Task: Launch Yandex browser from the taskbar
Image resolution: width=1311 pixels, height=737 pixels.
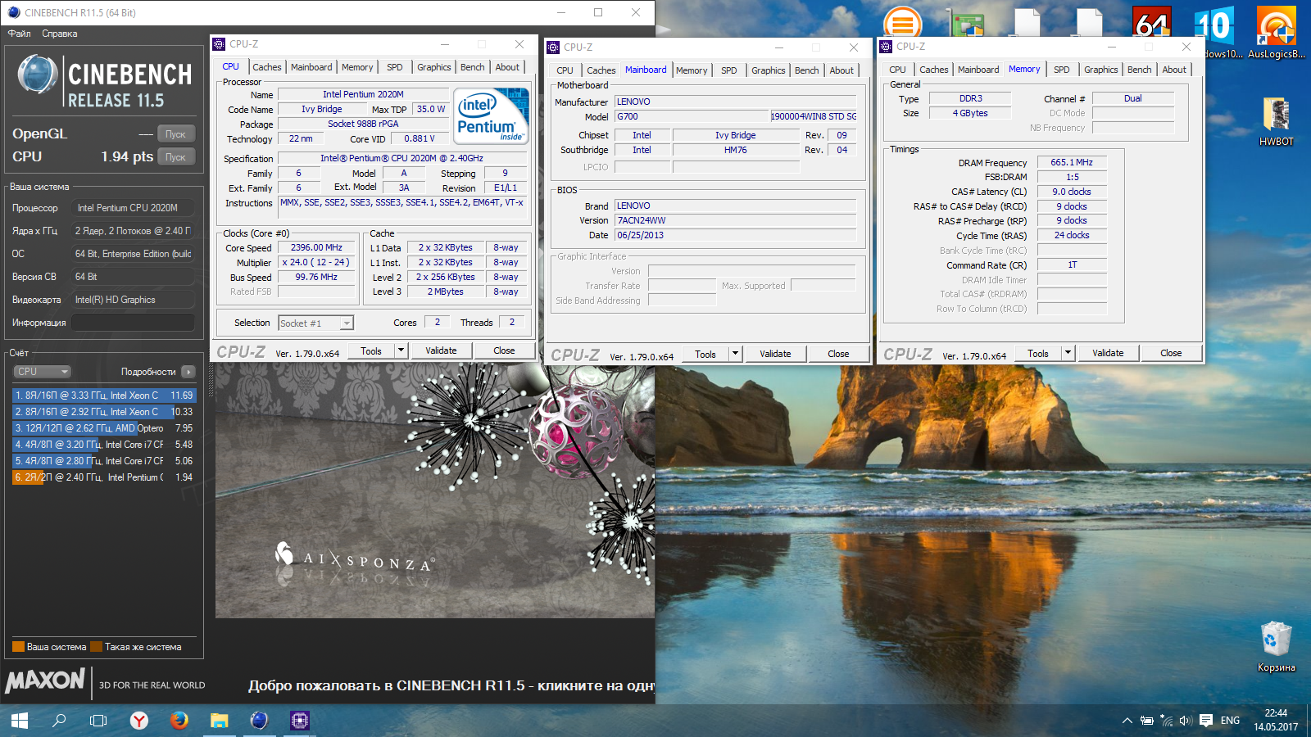Action: coord(139,721)
